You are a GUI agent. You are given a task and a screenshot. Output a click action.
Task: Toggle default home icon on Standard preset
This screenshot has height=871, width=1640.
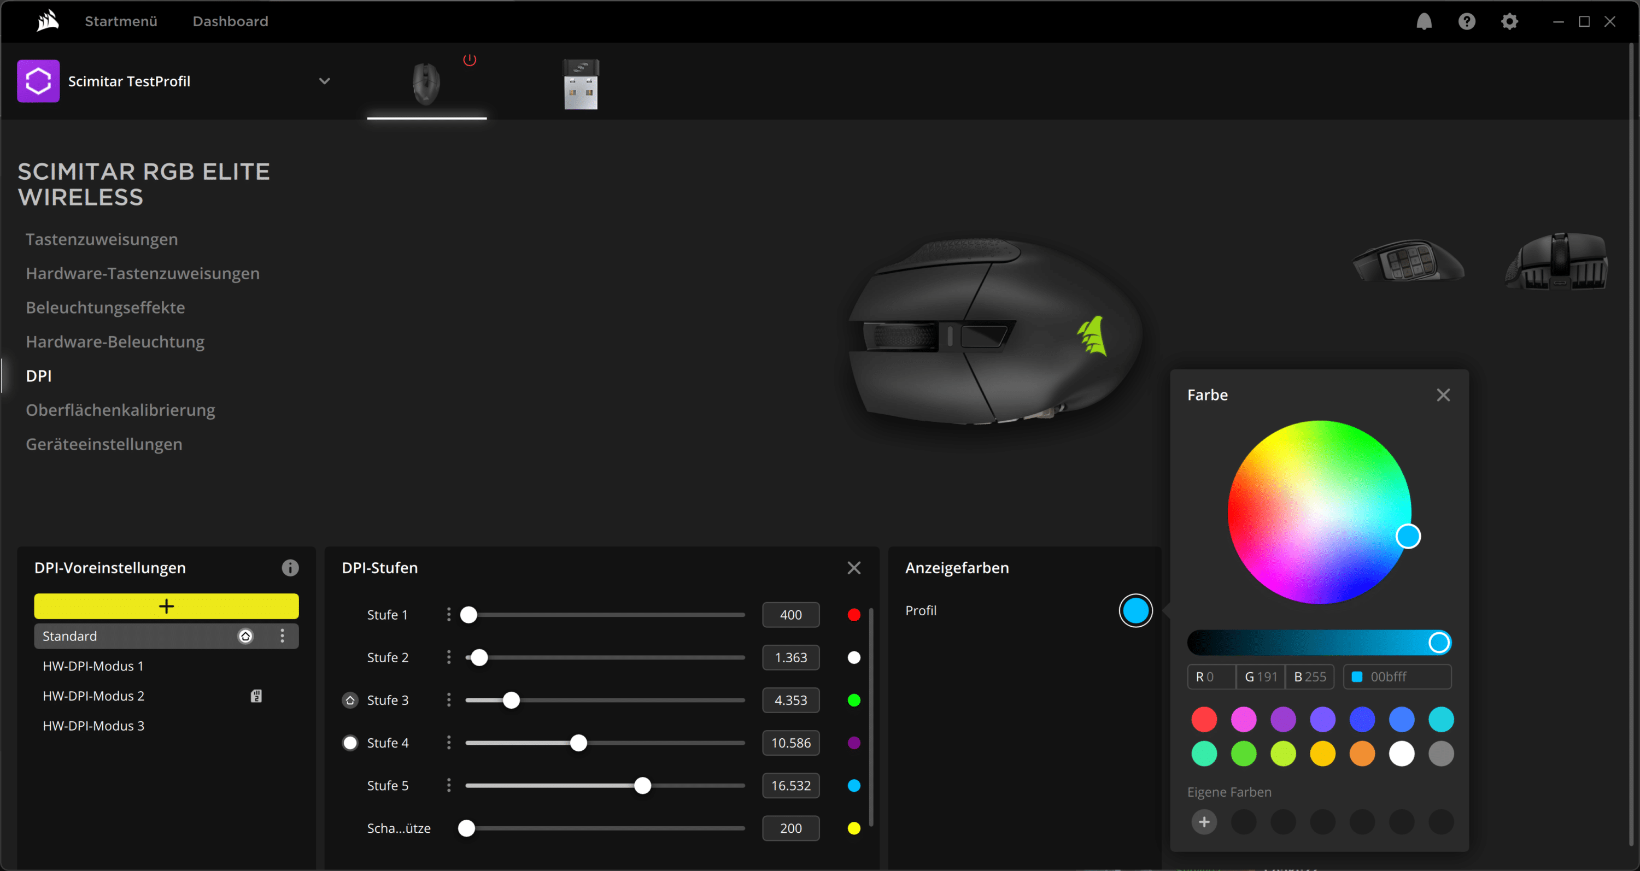point(245,635)
